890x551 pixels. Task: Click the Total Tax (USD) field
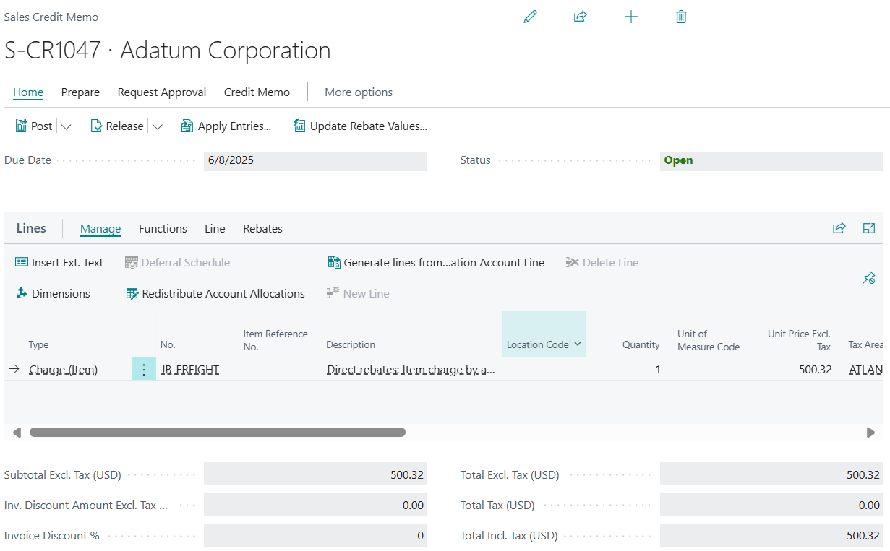771,505
